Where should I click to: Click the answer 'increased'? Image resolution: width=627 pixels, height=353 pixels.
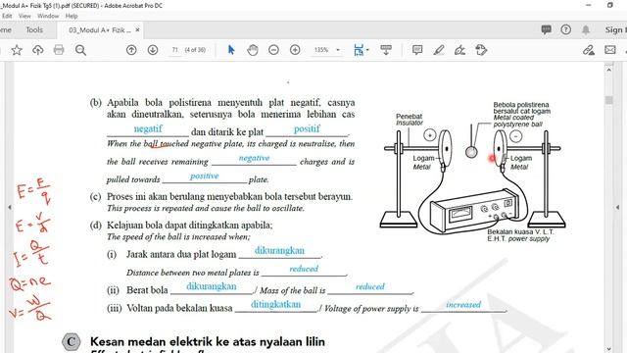click(x=463, y=305)
